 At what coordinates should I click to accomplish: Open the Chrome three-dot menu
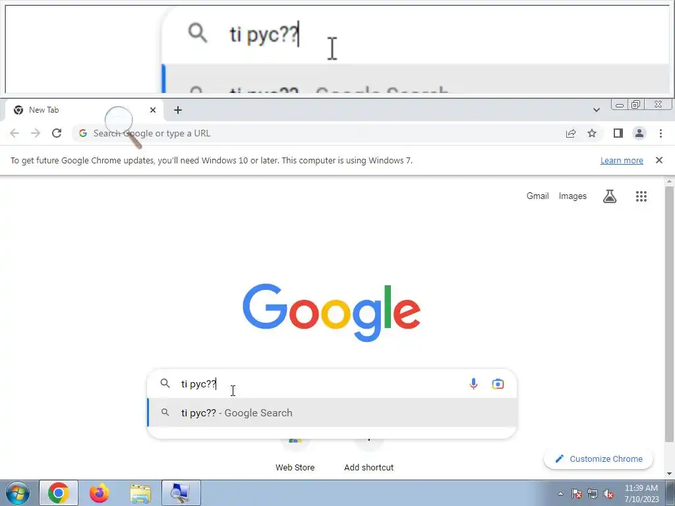pyautogui.click(x=660, y=133)
